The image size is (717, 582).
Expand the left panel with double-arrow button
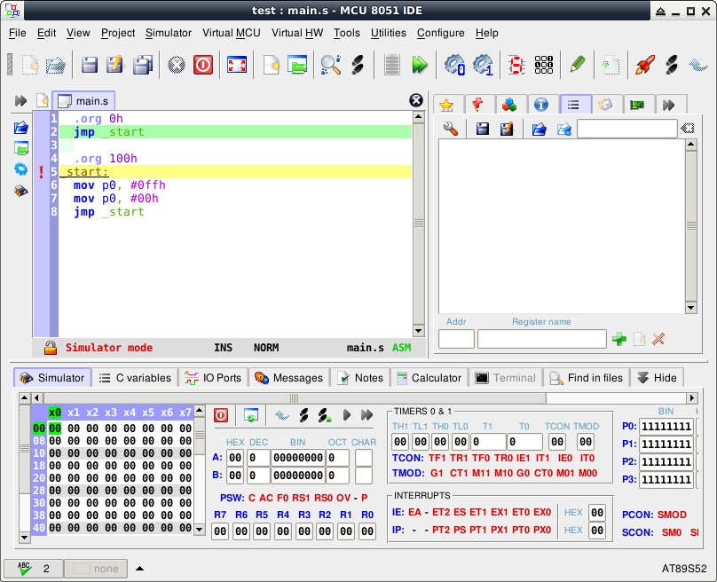pyautogui.click(x=20, y=102)
